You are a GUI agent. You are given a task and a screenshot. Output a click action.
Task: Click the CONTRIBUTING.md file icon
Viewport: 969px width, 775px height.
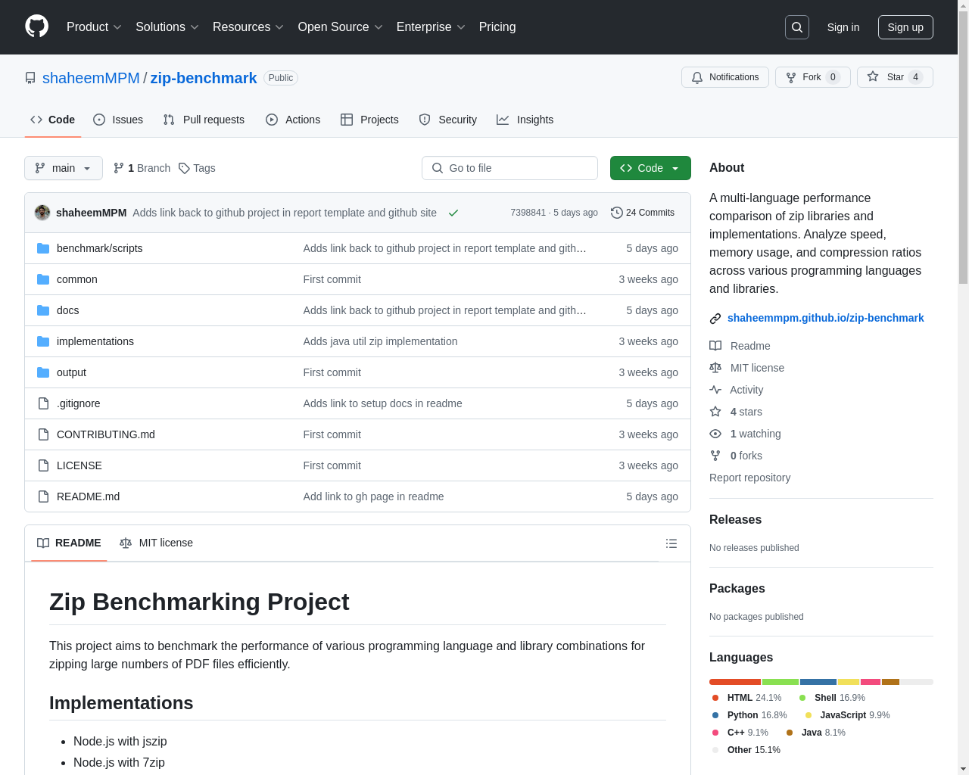(43, 434)
